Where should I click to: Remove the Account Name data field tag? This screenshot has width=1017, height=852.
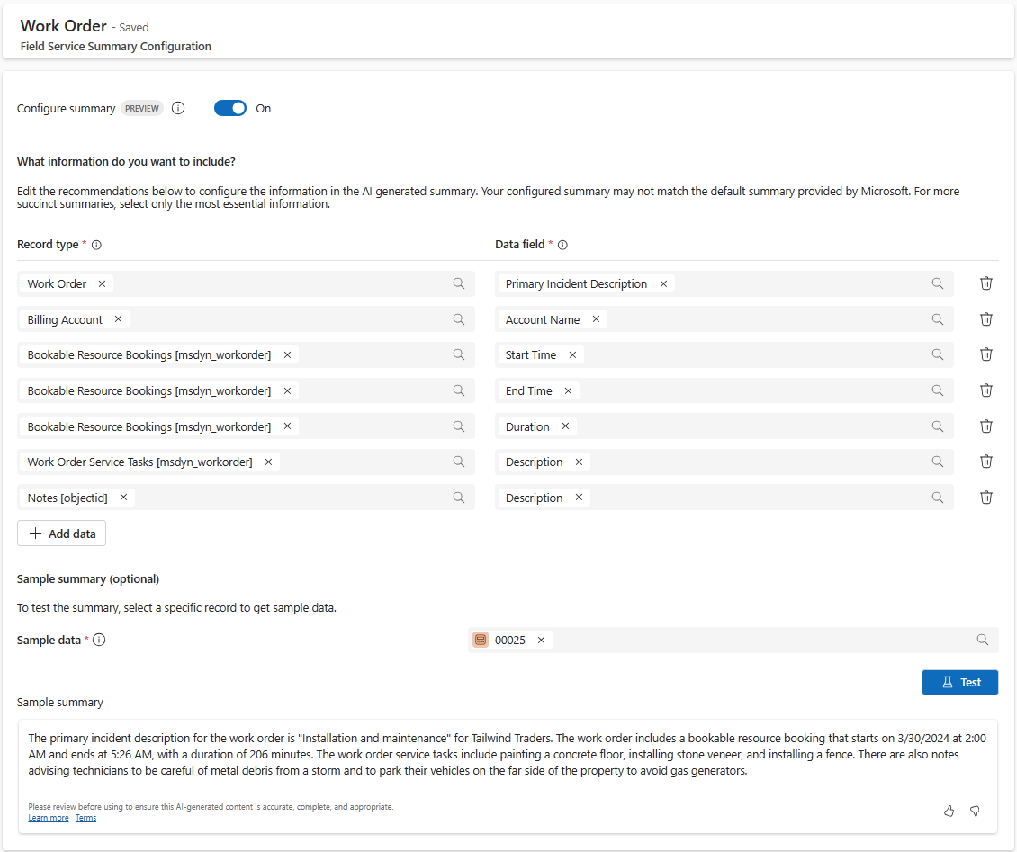(595, 318)
